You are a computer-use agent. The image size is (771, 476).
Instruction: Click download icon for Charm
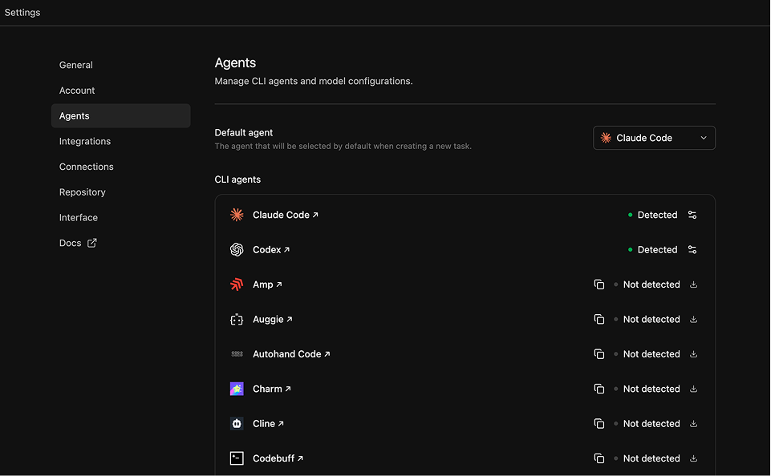693,389
